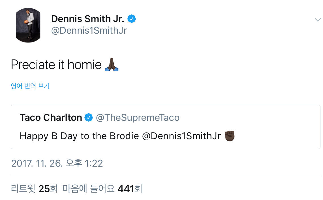Follow the @Dennis1SmithJr mention in quoted tweet
323x200 pixels.
(181, 136)
